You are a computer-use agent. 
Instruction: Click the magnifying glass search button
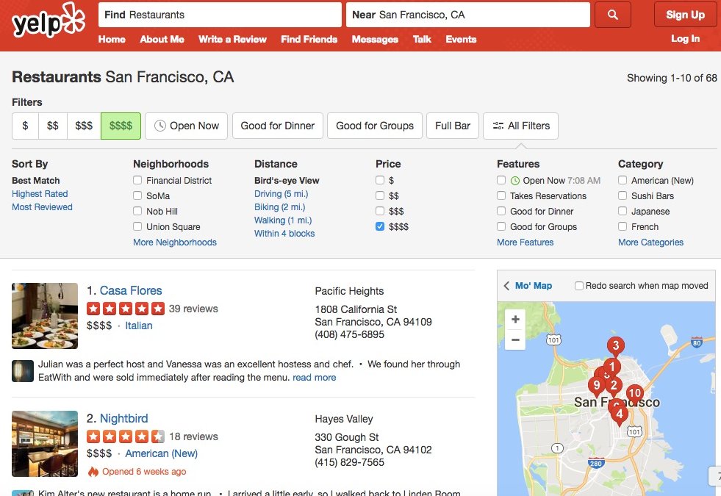pyautogui.click(x=618, y=15)
